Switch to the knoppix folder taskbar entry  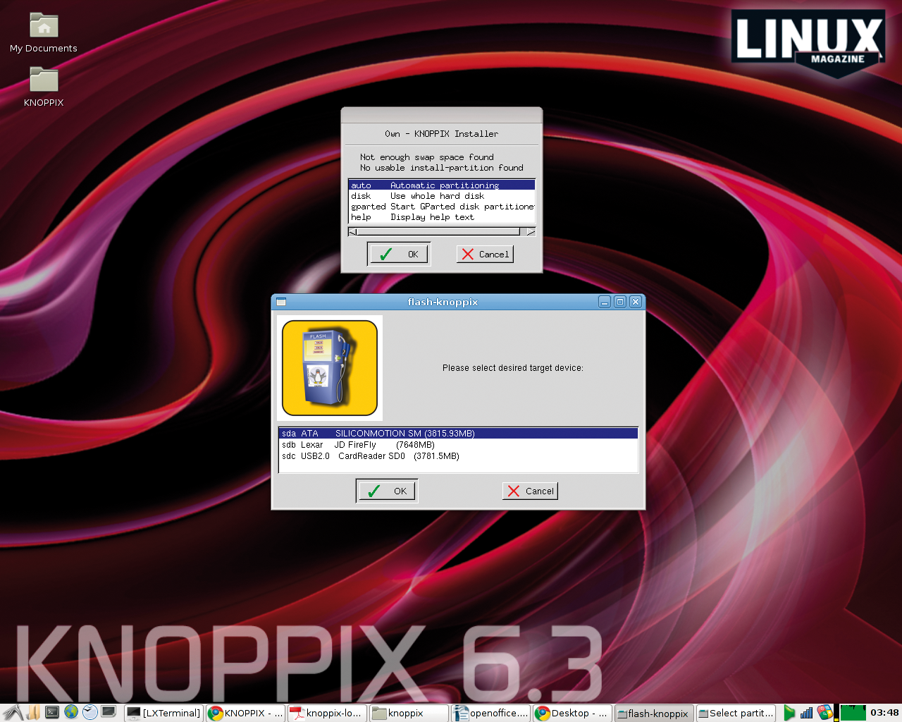409,713
